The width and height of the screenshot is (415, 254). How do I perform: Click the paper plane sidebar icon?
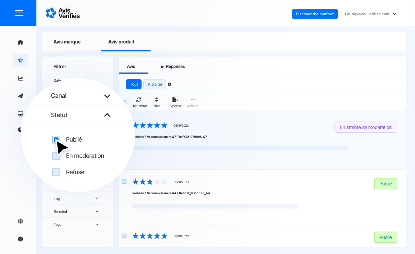coord(20,96)
